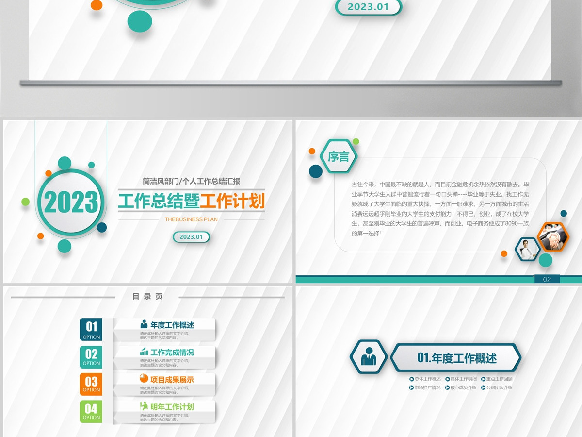Click the orange pie chart icon beside 项目成果展示
582x437 pixels.
[x=144, y=378]
